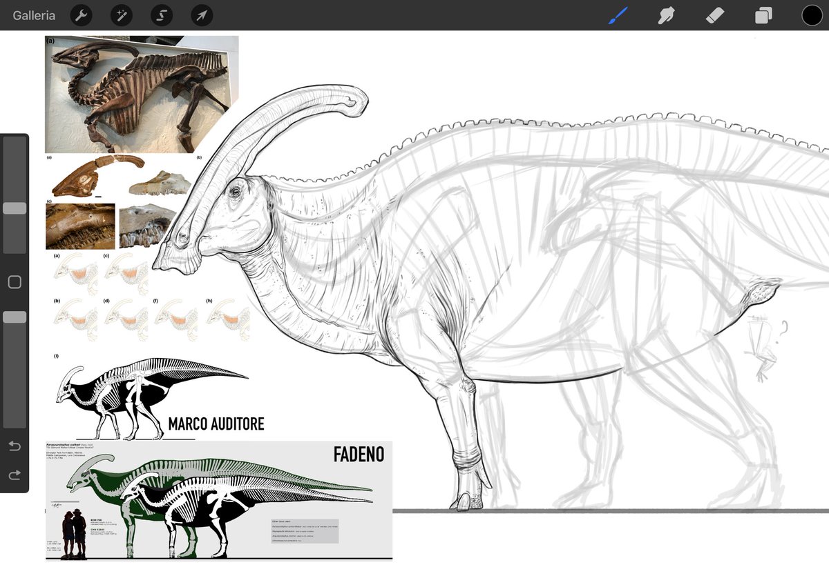The height and width of the screenshot is (578, 829).
Task: Select the Eraser tool
Action: pyautogui.click(x=715, y=15)
